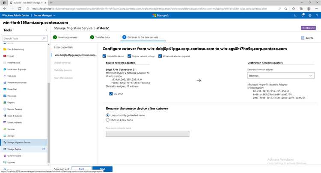Open the Firewall tool

click(x=11, y=56)
